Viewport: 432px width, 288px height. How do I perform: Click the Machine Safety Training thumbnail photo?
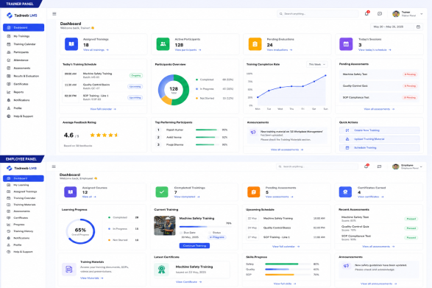[165, 225]
